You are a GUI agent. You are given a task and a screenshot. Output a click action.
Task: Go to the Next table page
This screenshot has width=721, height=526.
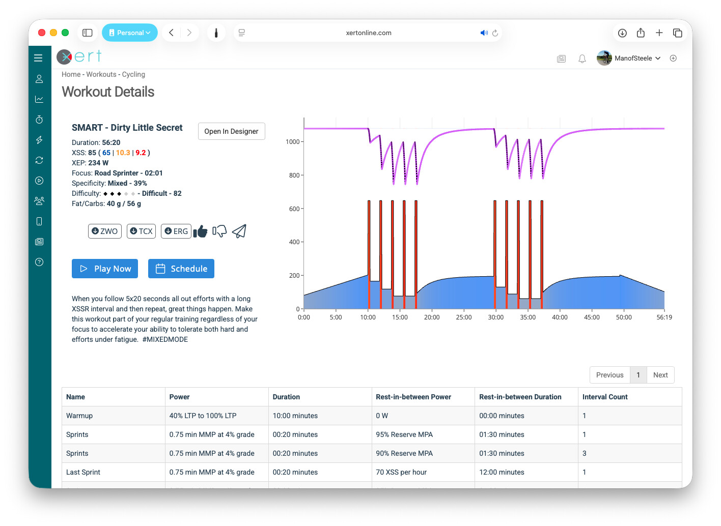pyautogui.click(x=660, y=375)
